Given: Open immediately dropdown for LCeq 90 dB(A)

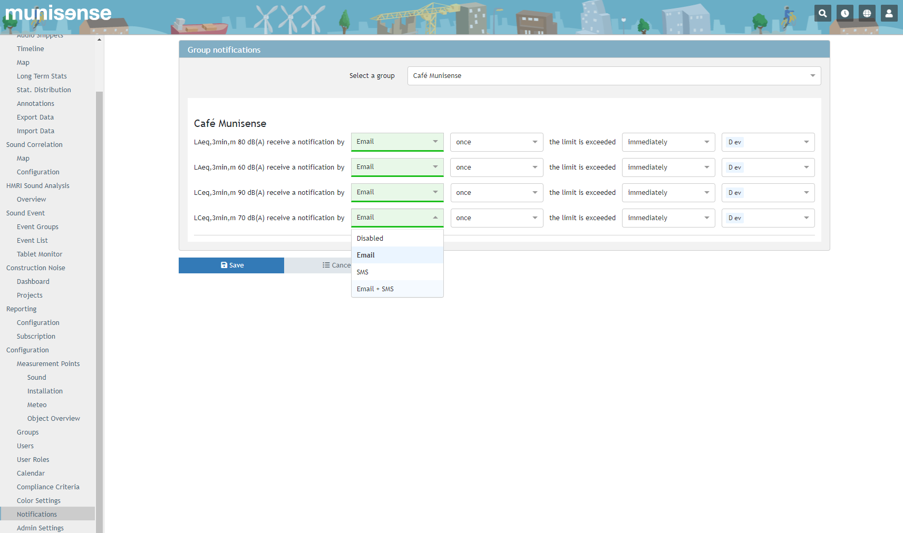Looking at the screenshot, I should [668, 193].
